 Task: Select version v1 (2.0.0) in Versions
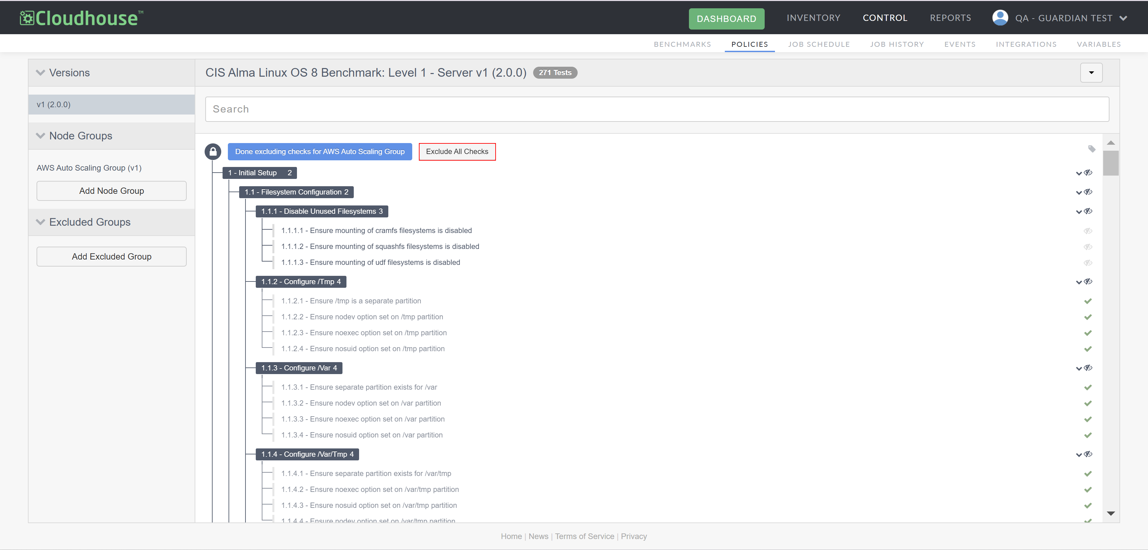111,105
